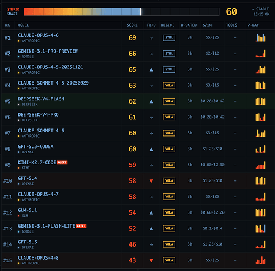Sort by the 7-DAY column header
The image size is (275, 271).
(x=253, y=25)
